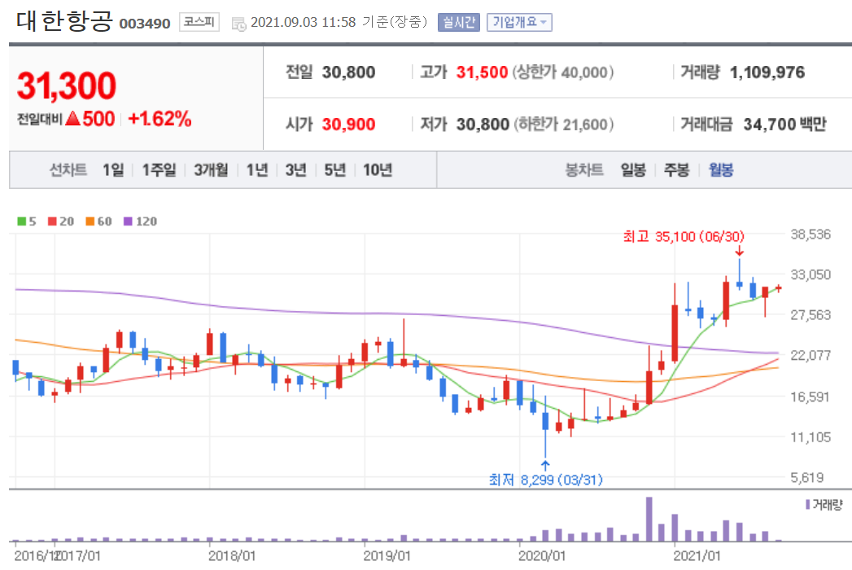
Task: Click the 최저 8,299 (03/31) label
Action: click(546, 480)
